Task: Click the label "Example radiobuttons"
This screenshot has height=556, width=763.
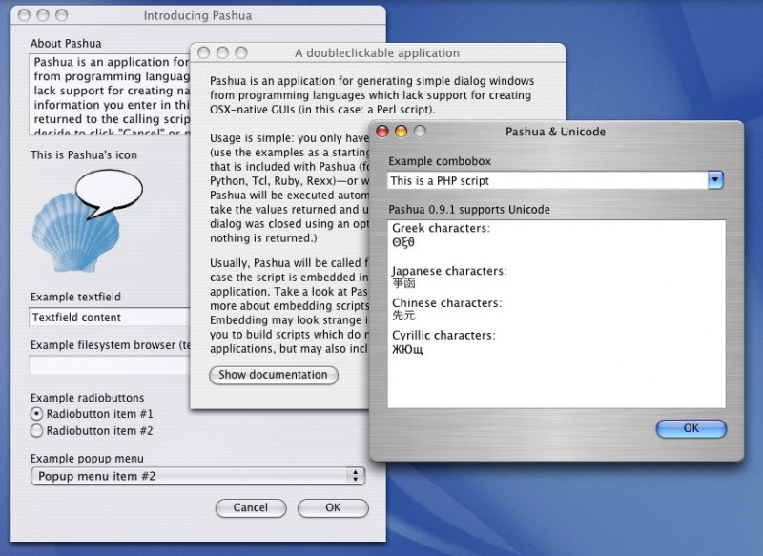Action: tap(87, 398)
